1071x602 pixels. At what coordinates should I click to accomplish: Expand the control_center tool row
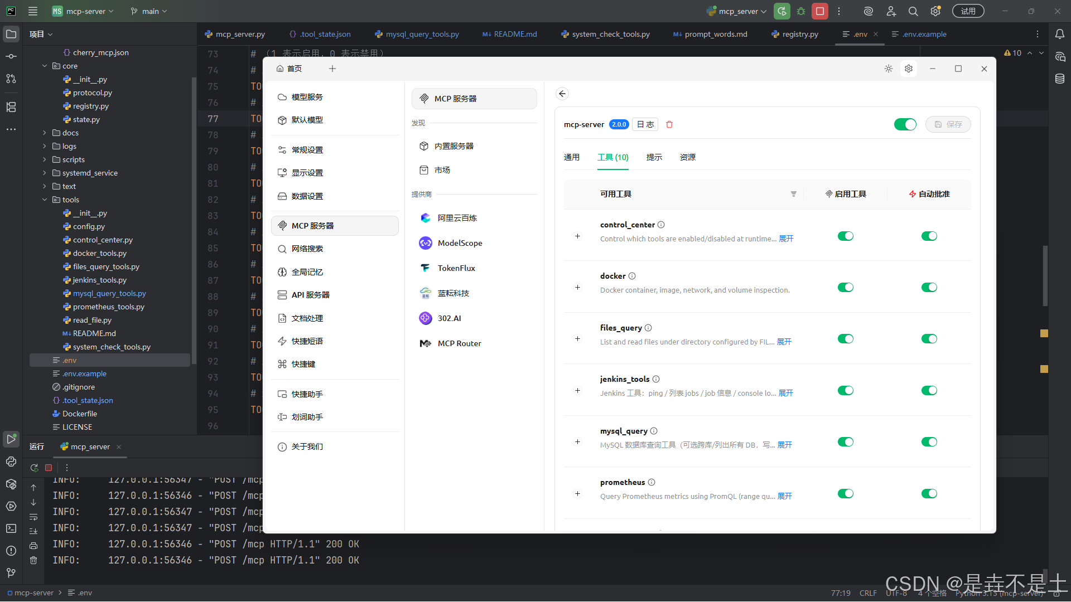tap(577, 236)
